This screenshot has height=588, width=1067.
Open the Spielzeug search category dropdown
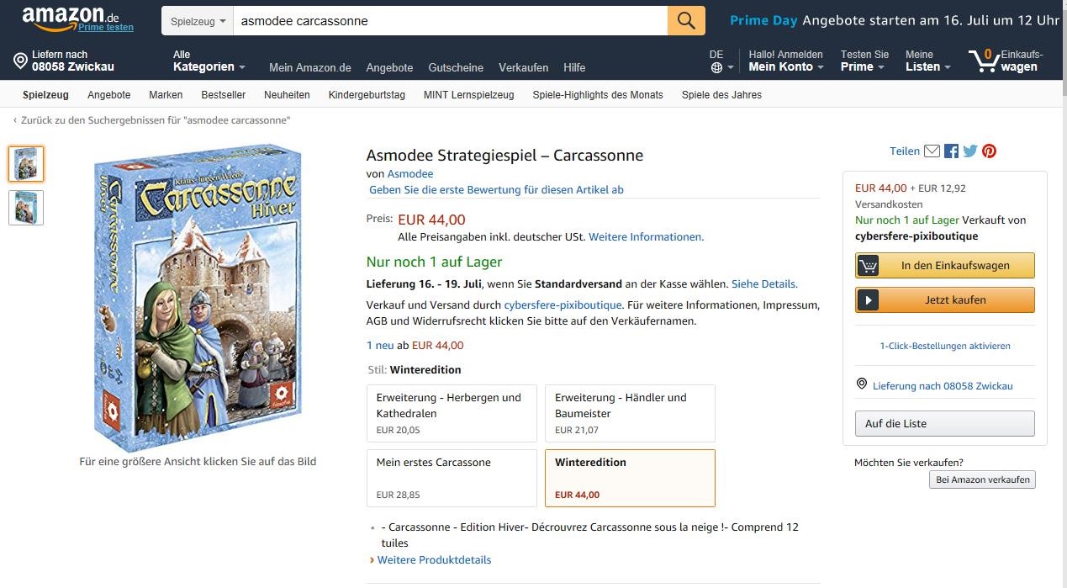coord(198,21)
